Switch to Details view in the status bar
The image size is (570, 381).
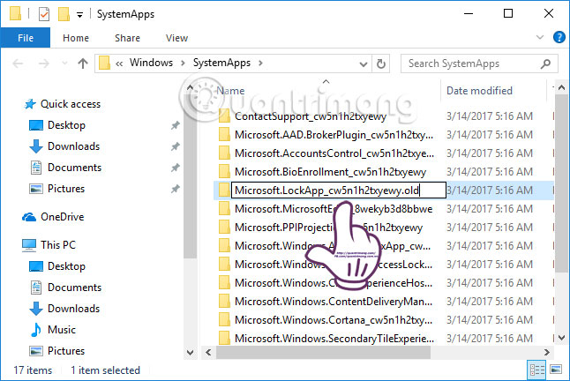537,370
